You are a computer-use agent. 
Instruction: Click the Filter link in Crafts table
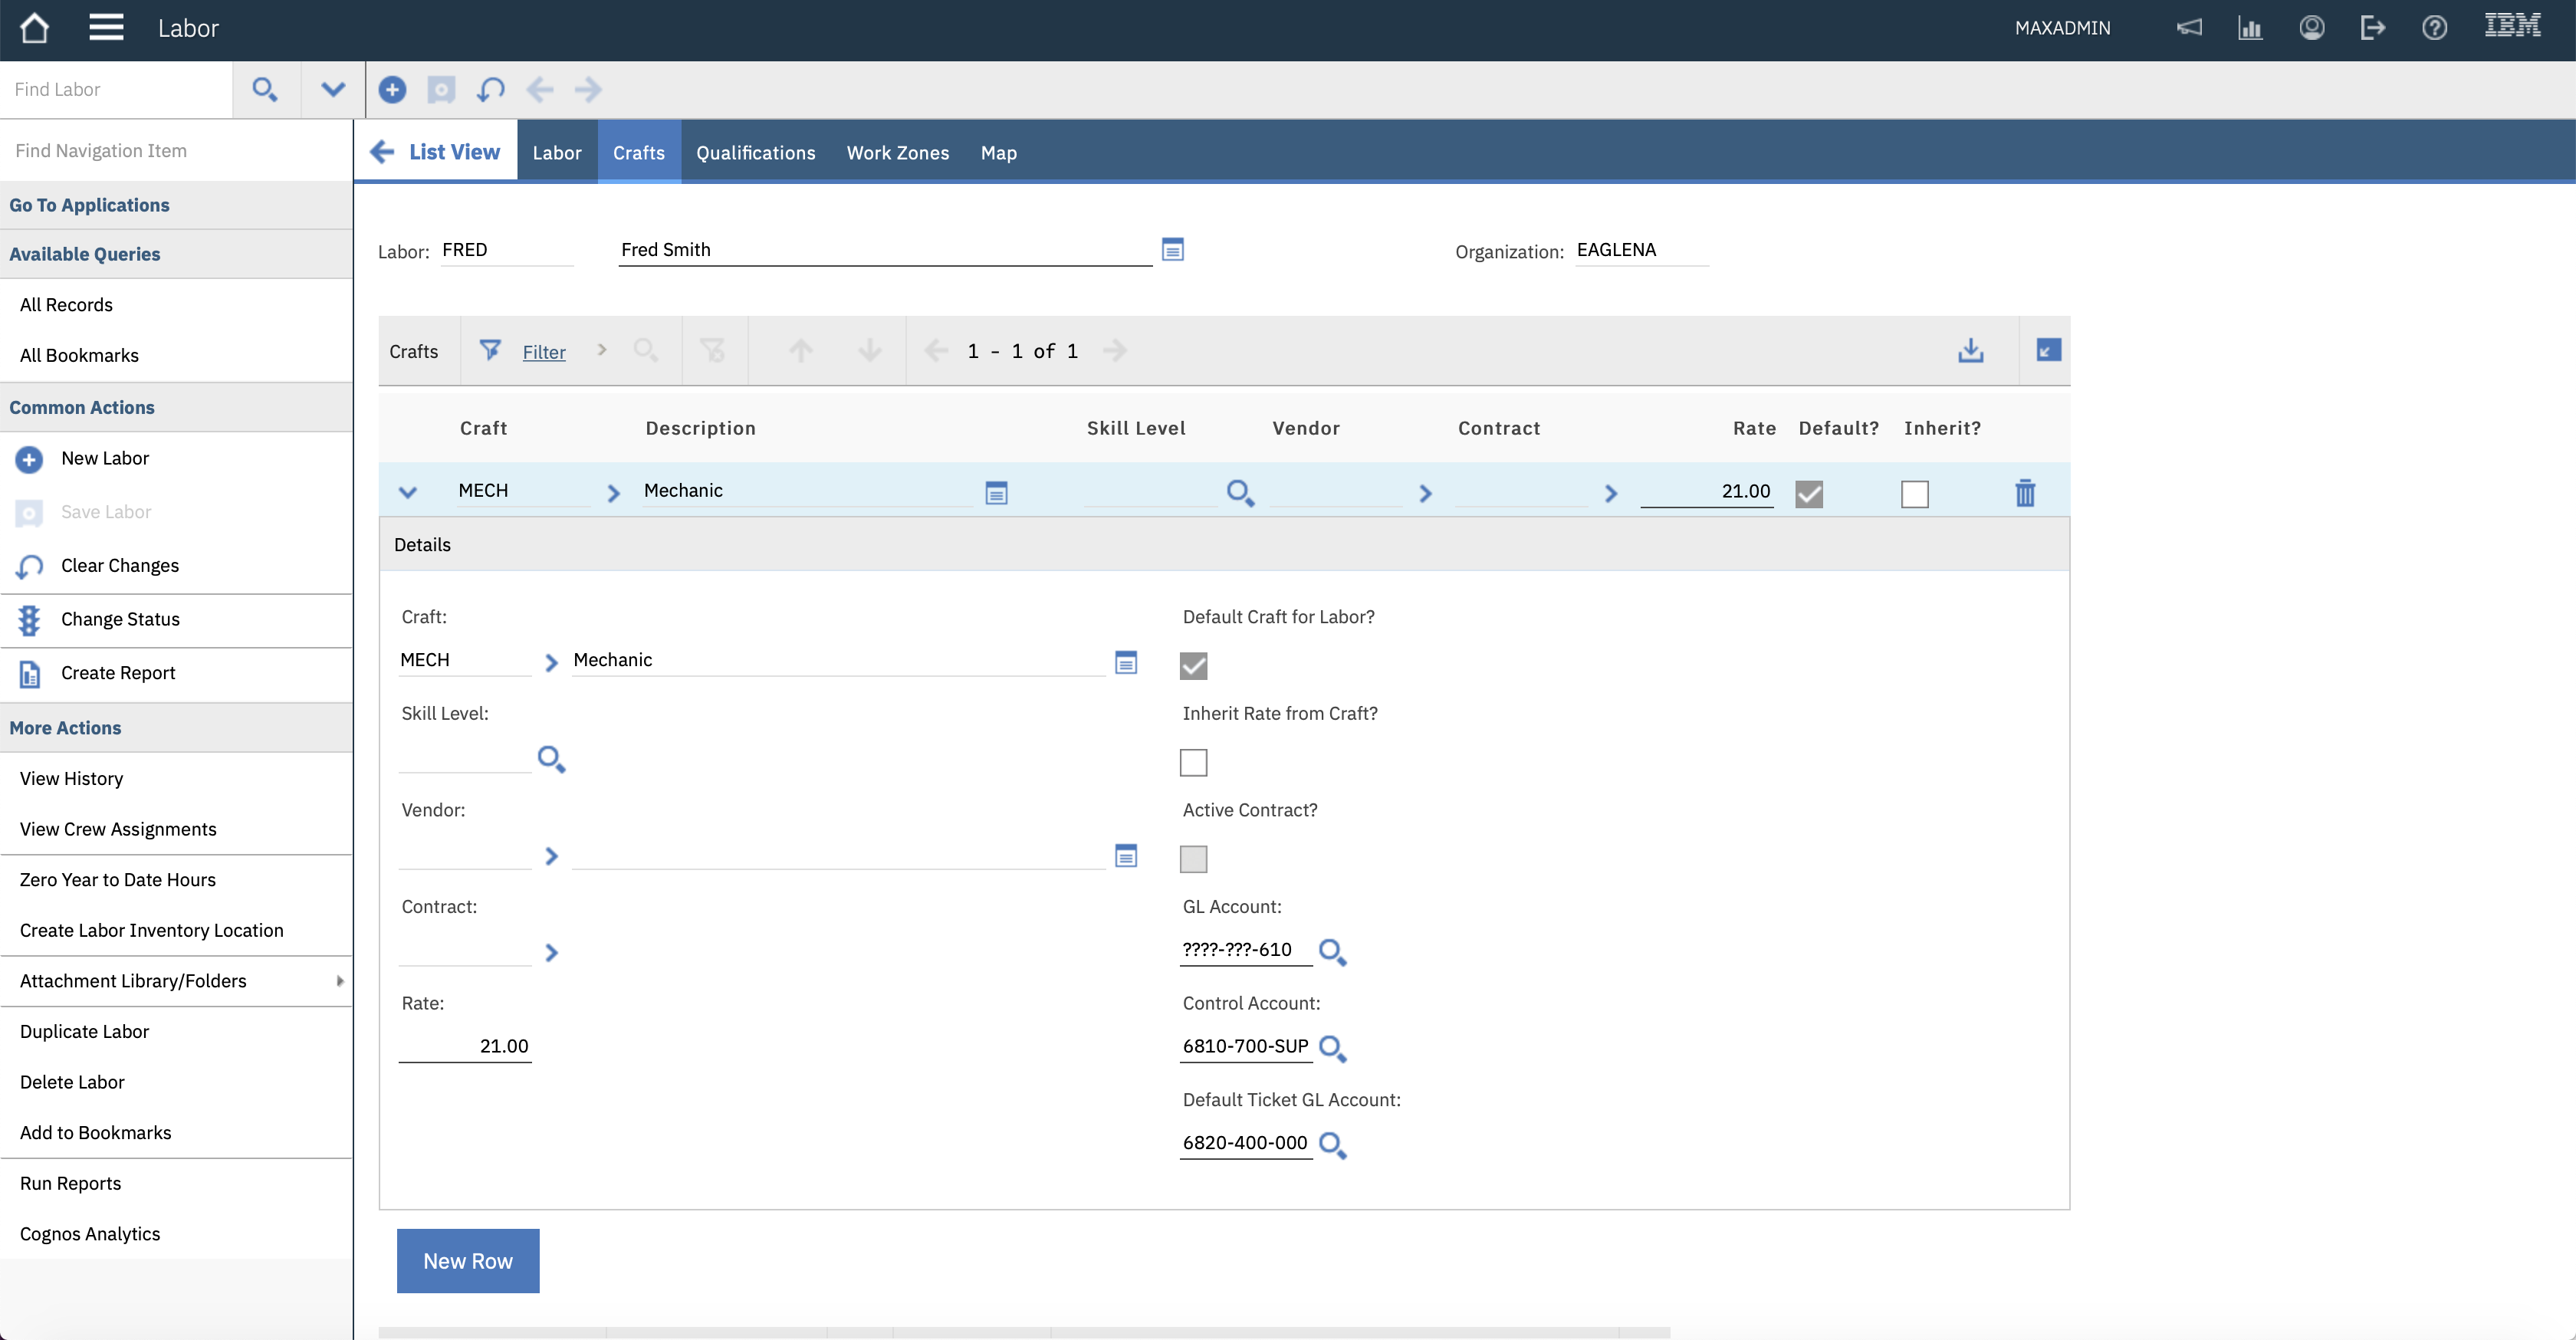click(x=543, y=352)
